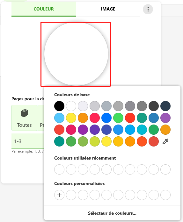
Task: Select the Toutes pages icon option
Action: click(x=24, y=118)
